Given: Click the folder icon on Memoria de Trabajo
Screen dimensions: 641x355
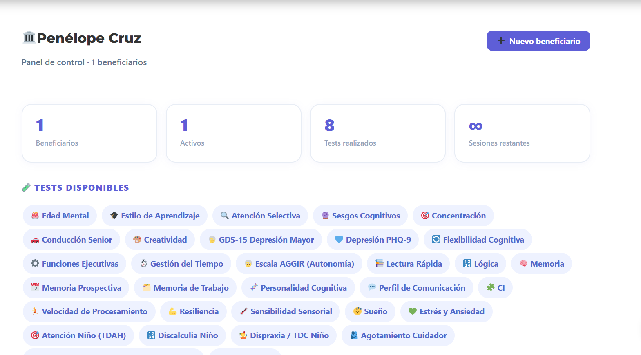Looking at the screenshot, I should click(147, 287).
